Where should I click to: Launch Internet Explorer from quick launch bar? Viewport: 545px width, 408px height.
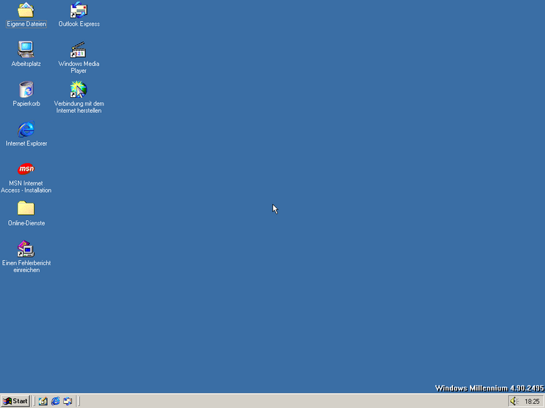tap(55, 401)
